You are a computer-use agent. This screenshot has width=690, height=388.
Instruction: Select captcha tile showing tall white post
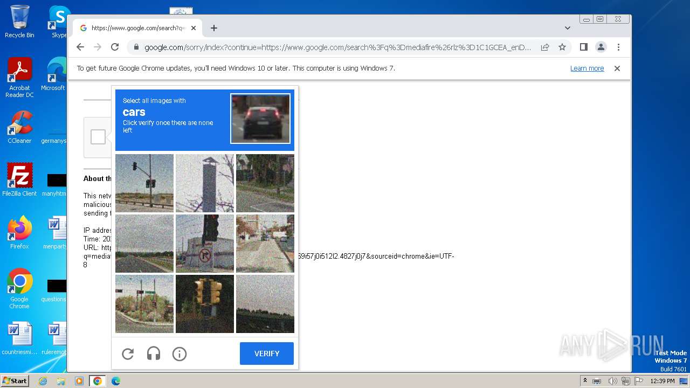click(x=205, y=183)
